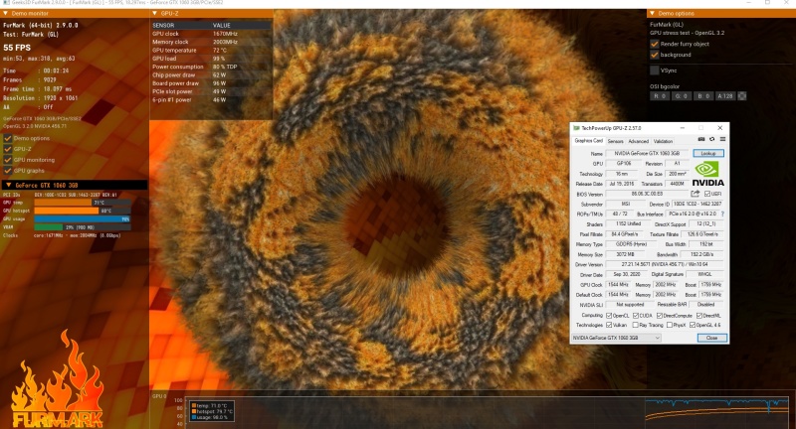Collapse GeForce GTX 1060 3GB section
This screenshot has height=429, width=796.
click(9, 185)
